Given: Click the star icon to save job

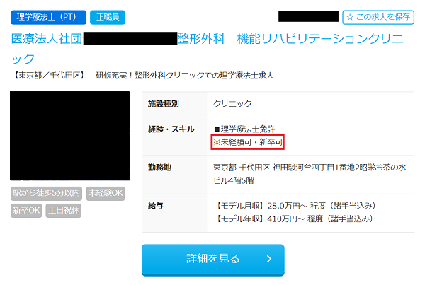Looking at the screenshot, I should 351,16.
